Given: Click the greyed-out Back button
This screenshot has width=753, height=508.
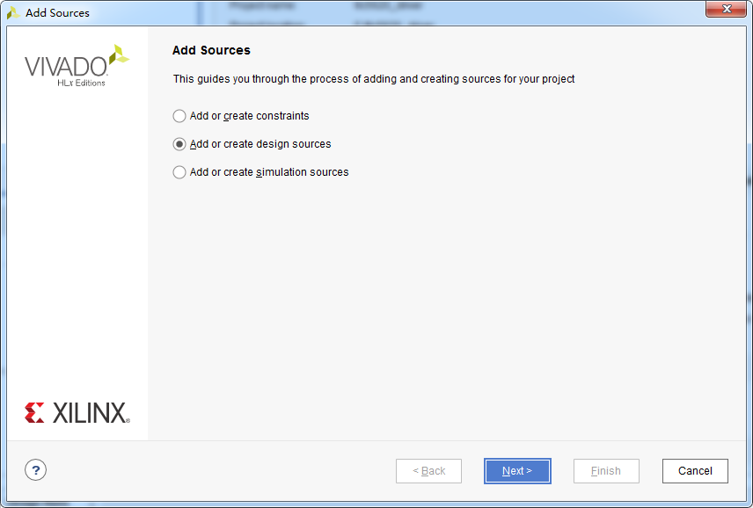Looking at the screenshot, I should (429, 471).
